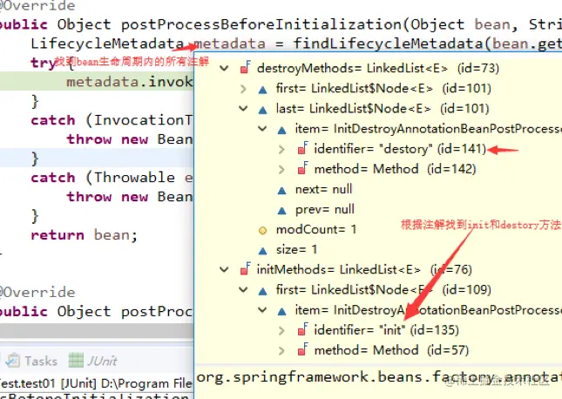The width and height of the screenshot is (562, 399).
Task: Select size= 1 row
Action: [x=297, y=249]
